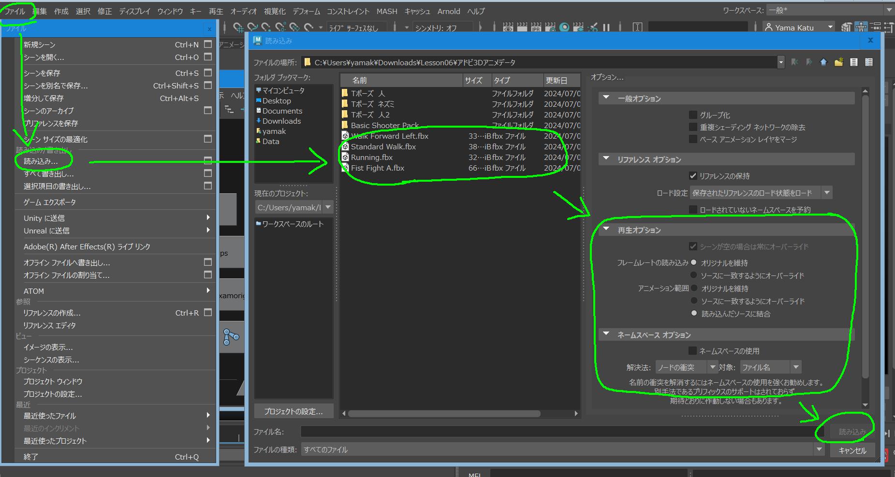Open option box for シーンを保存
Screen dimensions: 895x477
(x=208, y=72)
